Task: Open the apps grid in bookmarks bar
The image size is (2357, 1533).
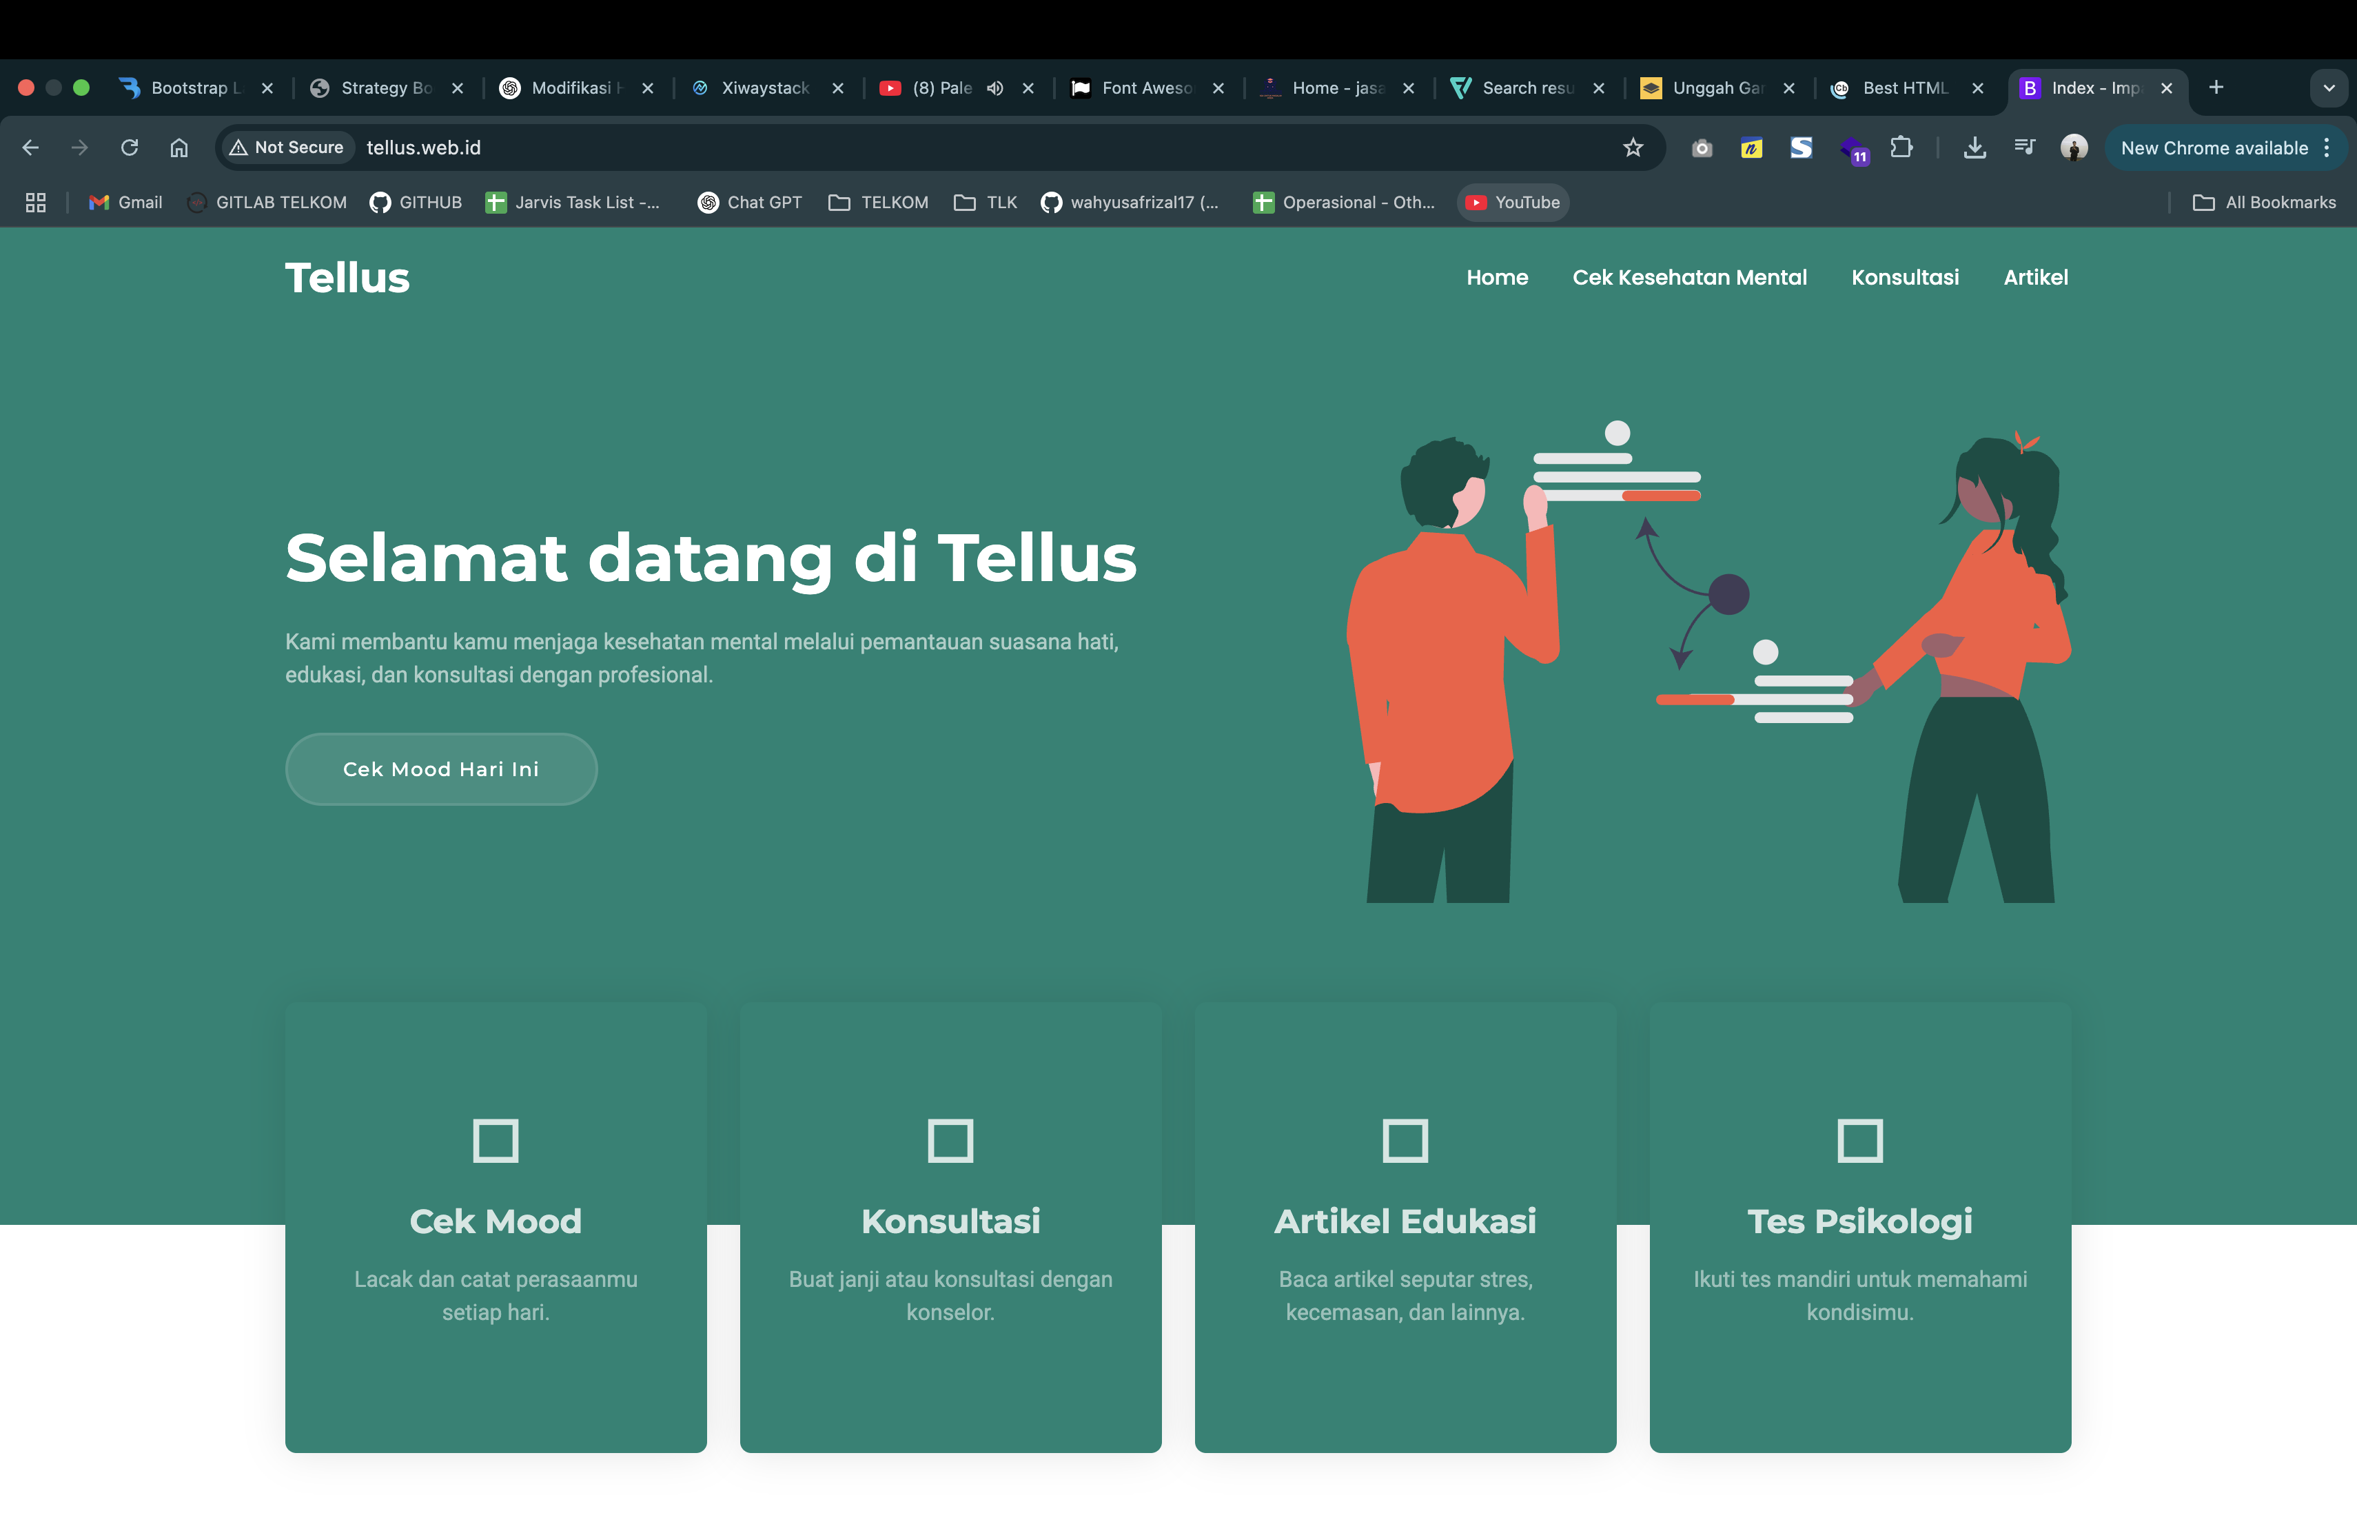Action: (x=36, y=202)
